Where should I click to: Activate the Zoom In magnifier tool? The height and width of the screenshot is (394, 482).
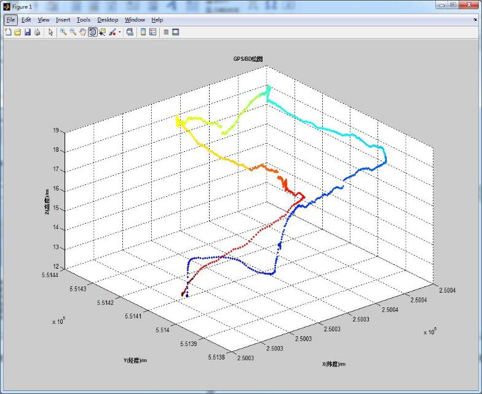click(x=63, y=32)
